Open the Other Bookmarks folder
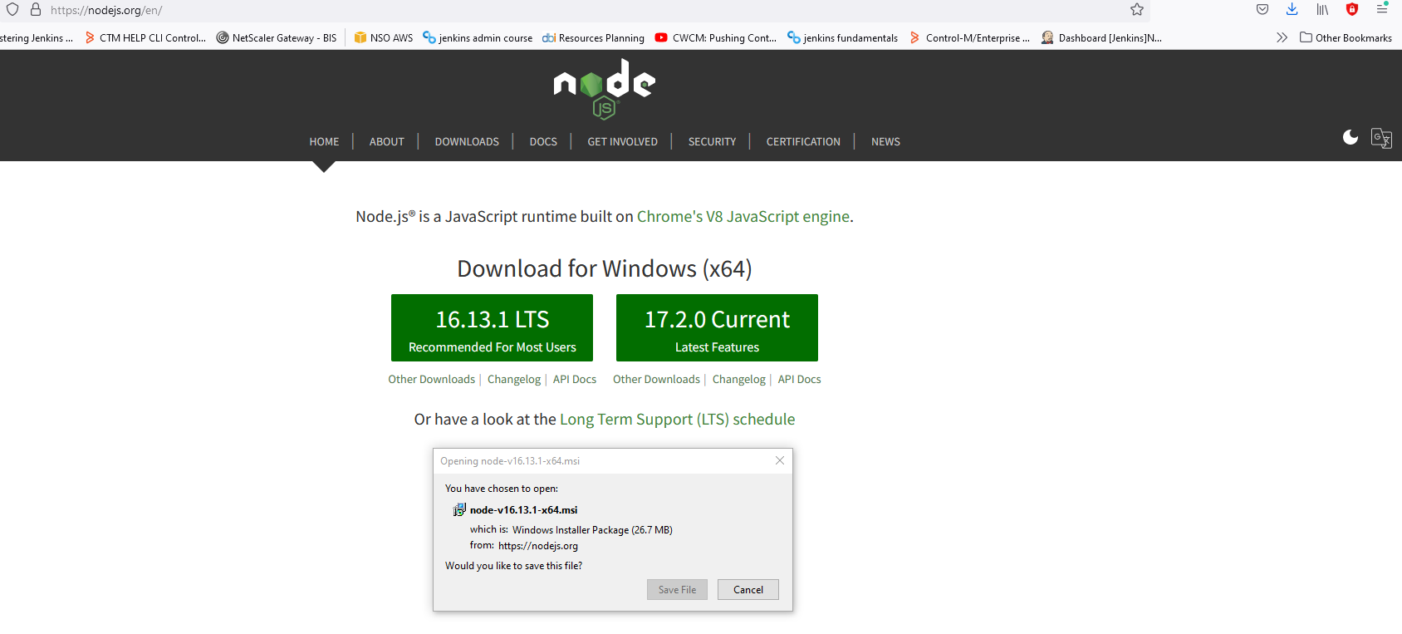1402x634 pixels. tap(1346, 37)
